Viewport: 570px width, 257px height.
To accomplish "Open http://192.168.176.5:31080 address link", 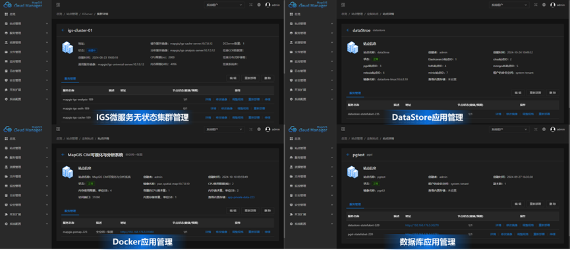I will [x=137, y=231].
